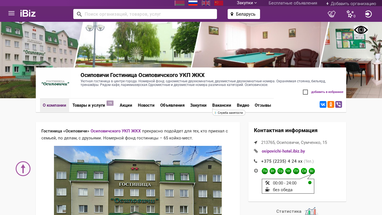The width and height of the screenshot is (382, 215).
Task: Switch site language to Russian flag
Action: (x=193, y=3)
